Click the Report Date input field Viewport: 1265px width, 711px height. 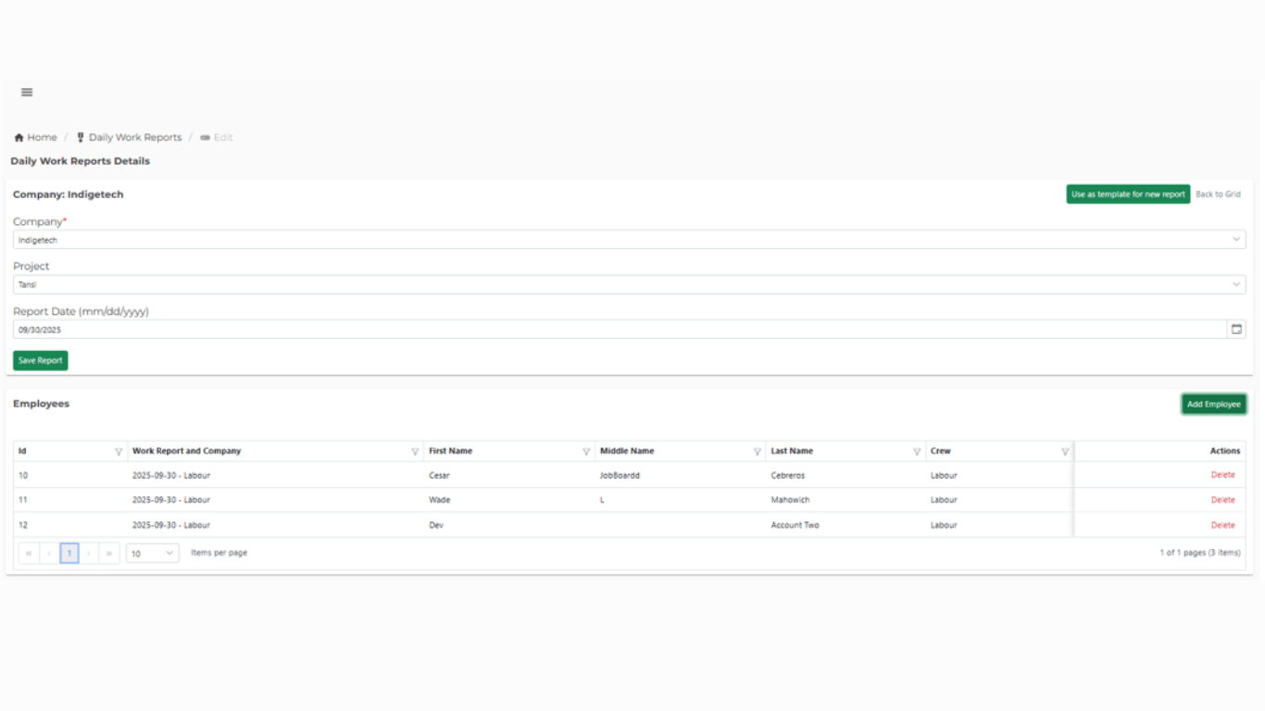tap(611, 330)
